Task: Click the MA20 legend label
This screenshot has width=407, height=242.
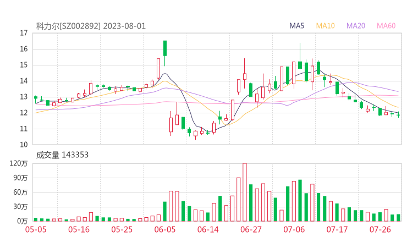Action: [356, 26]
